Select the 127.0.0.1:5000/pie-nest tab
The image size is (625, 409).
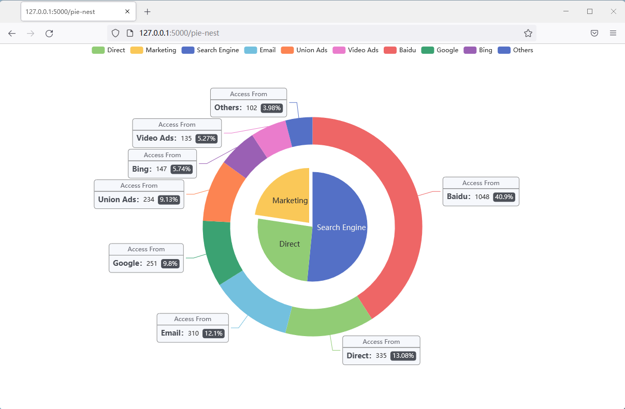(x=72, y=11)
